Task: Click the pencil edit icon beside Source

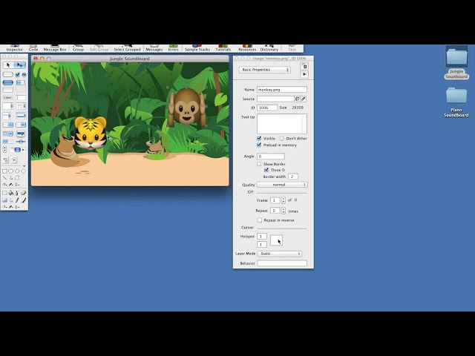Action: click(x=304, y=99)
